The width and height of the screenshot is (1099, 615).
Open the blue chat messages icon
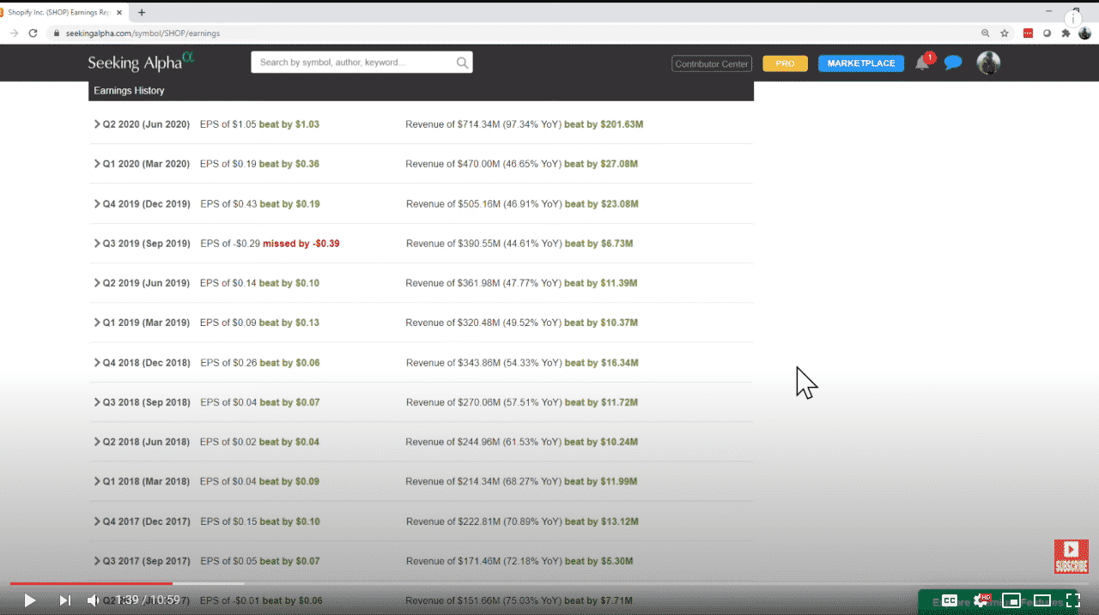coord(952,63)
